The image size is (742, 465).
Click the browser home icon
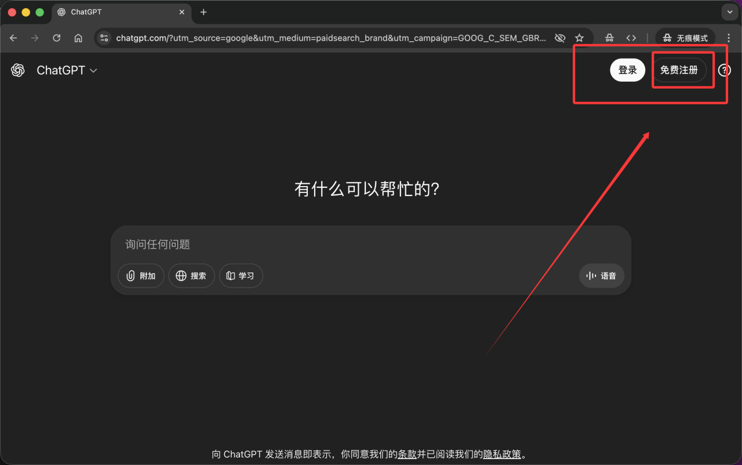click(78, 38)
